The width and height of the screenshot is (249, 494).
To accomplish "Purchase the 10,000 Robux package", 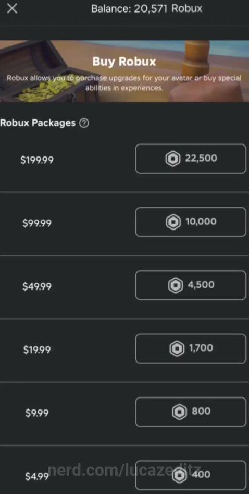I will pos(191,222).
